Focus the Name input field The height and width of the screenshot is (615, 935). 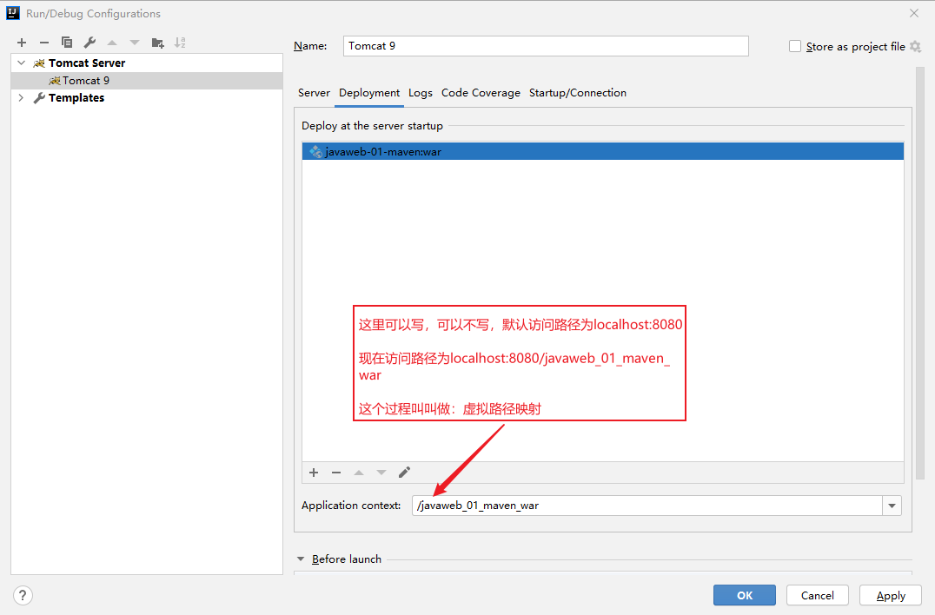pyautogui.click(x=546, y=46)
